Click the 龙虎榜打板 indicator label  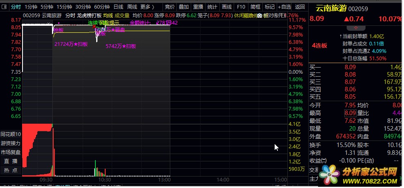[89, 16]
